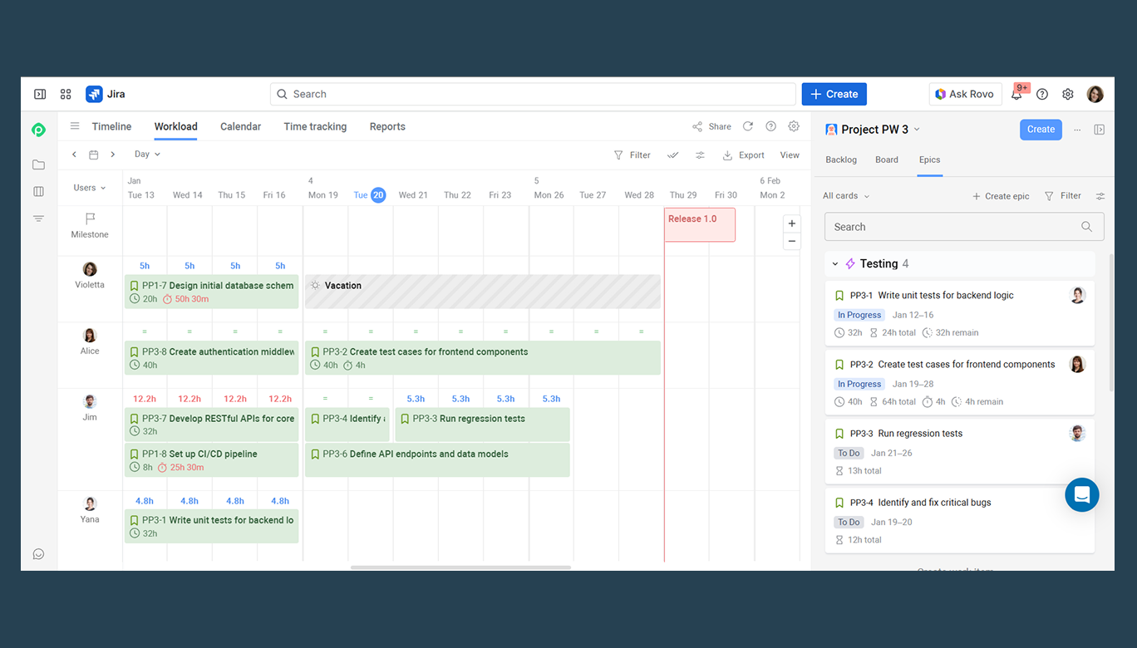
Task: Switch to the Calendar tab
Action: click(240, 126)
